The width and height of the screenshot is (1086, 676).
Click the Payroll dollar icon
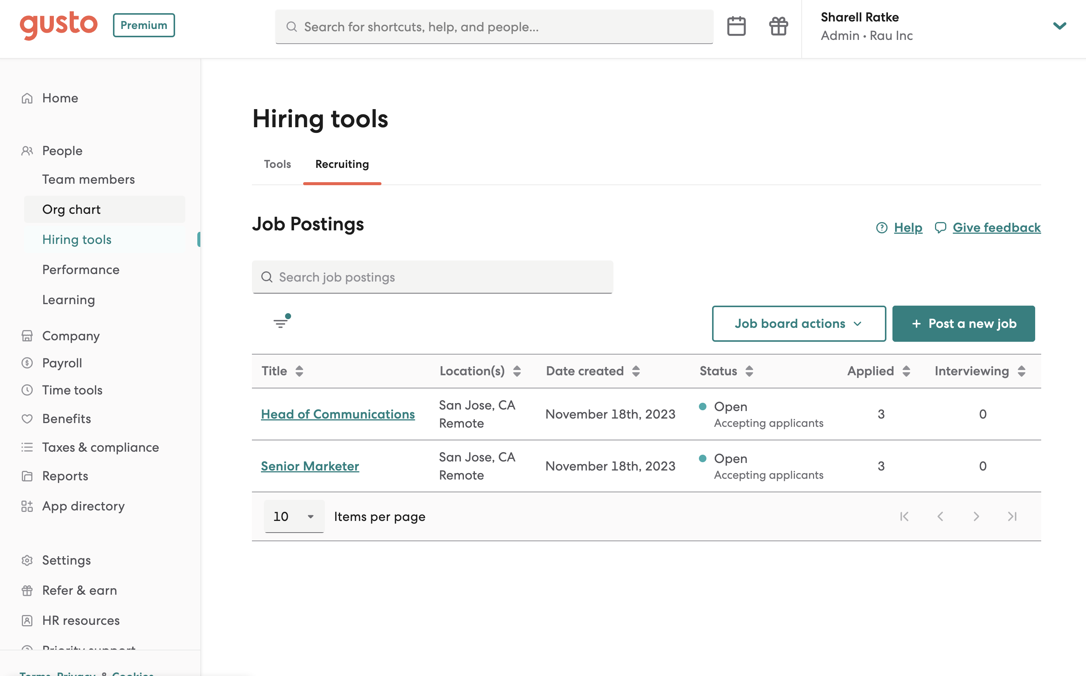(27, 363)
